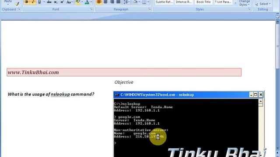The width and height of the screenshot is (280, 157).
Task: Click the Non-authoritative answer line
Action: [141, 130]
